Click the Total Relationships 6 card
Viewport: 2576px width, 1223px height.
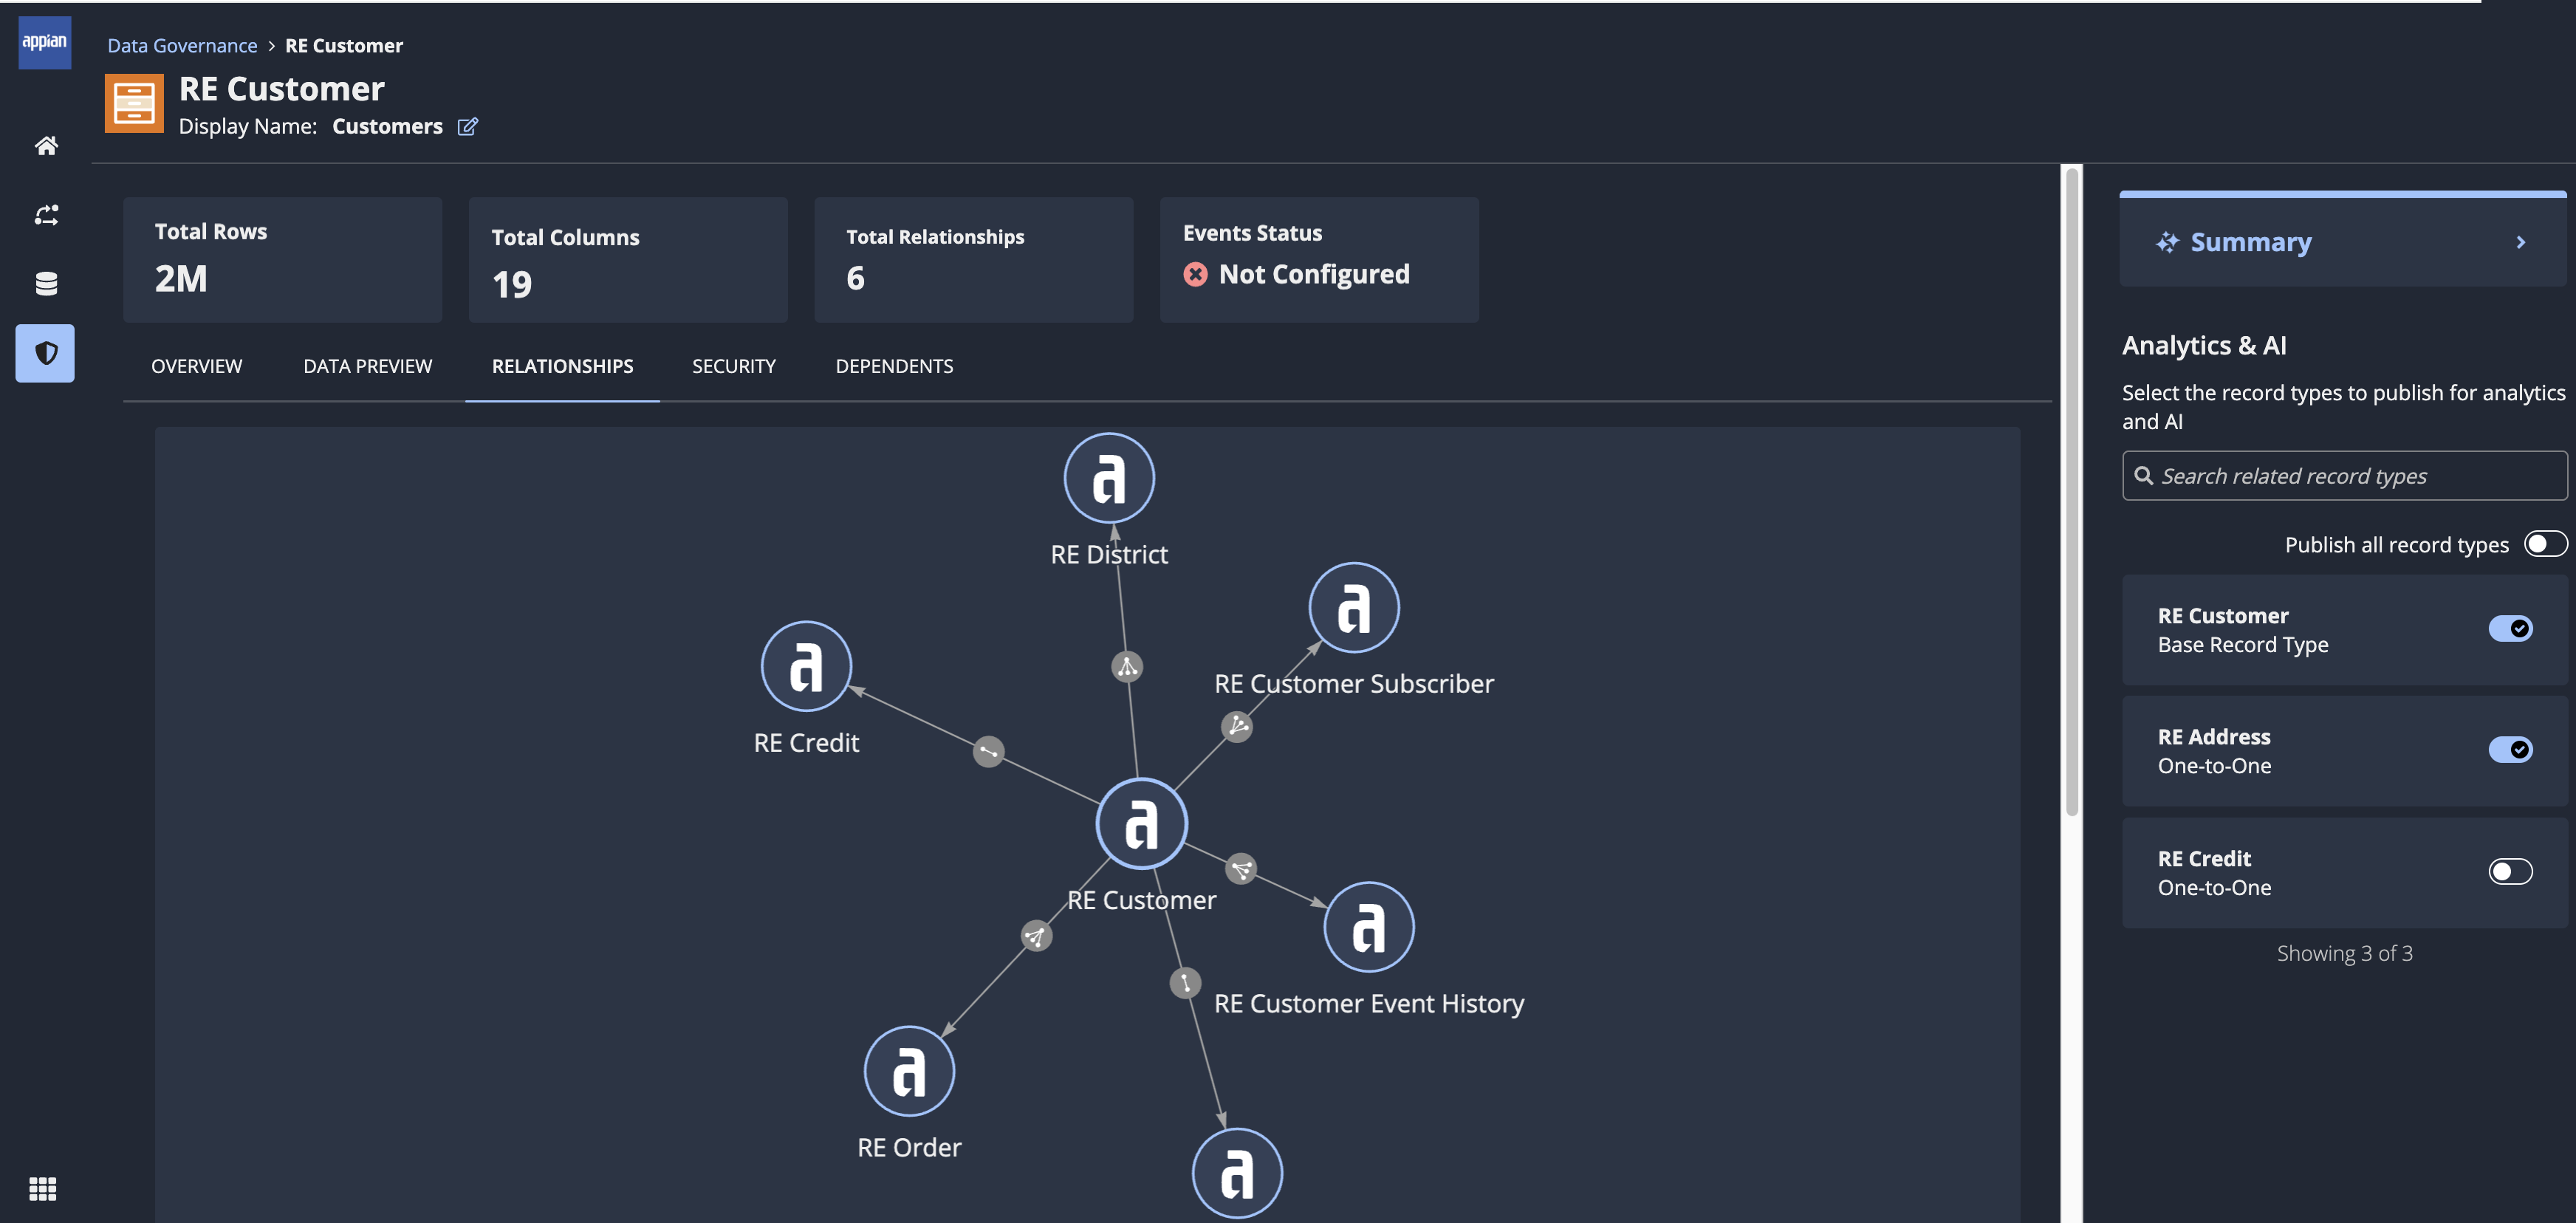click(974, 259)
